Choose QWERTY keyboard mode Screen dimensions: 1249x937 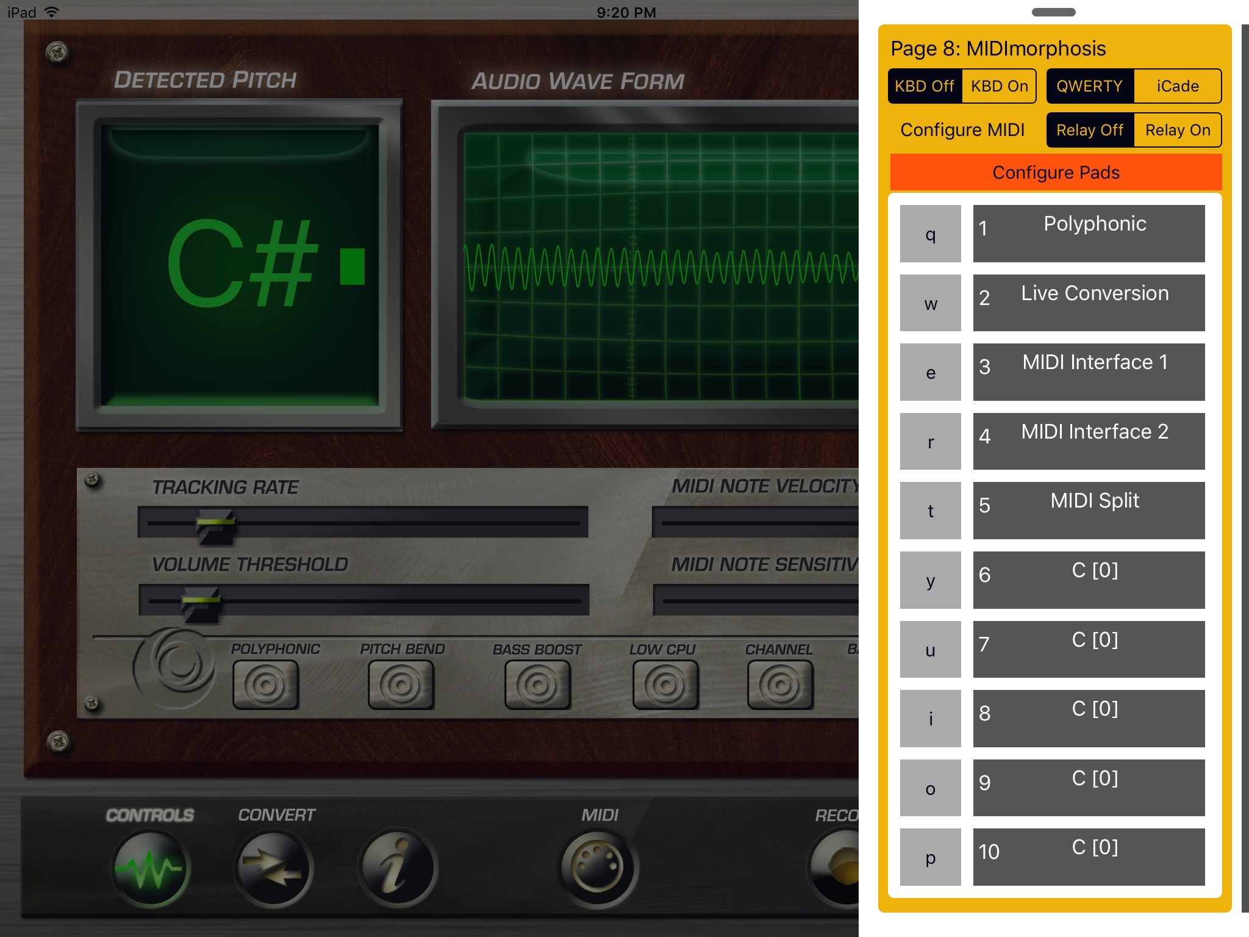[1090, 86]
